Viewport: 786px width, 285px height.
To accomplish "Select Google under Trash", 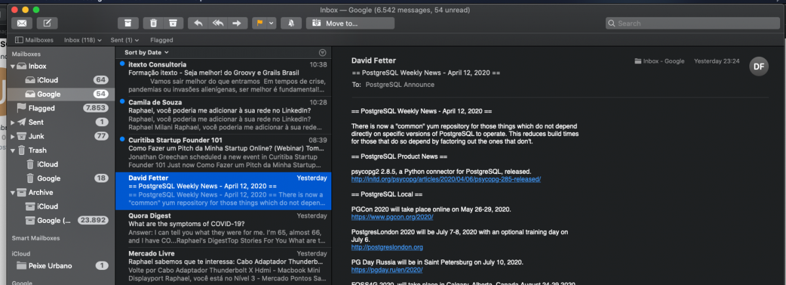I will coord(60,178).
